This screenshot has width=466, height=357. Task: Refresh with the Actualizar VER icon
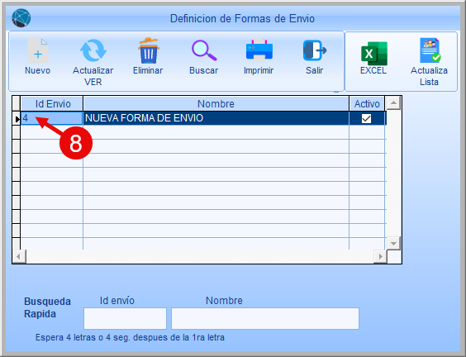pos(93,50)
